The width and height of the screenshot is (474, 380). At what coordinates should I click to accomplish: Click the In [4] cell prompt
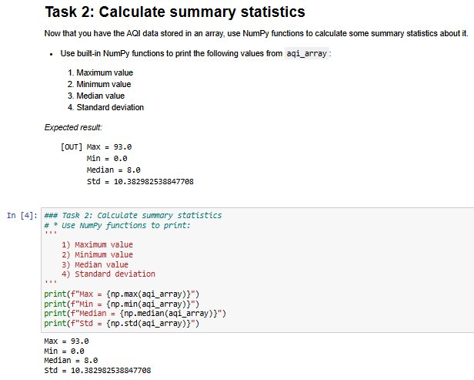tap(22, 216)
